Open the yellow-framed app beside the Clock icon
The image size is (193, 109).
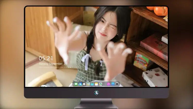coord(88,84)
